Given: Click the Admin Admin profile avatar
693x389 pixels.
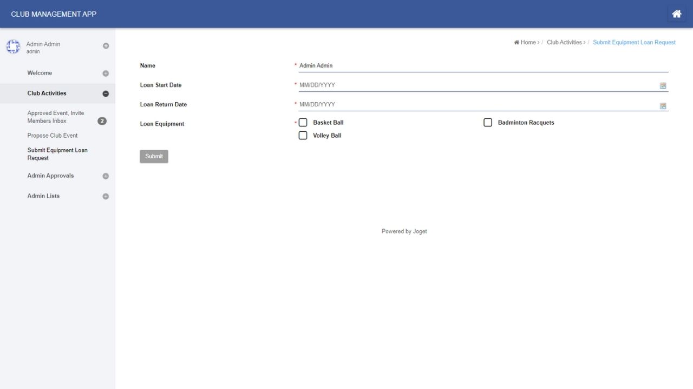Looking at the screenshot, I should (13, 47).
